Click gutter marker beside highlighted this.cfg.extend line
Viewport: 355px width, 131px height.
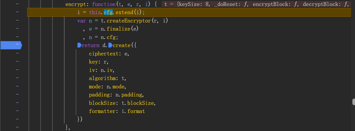[x=17, y=12]
